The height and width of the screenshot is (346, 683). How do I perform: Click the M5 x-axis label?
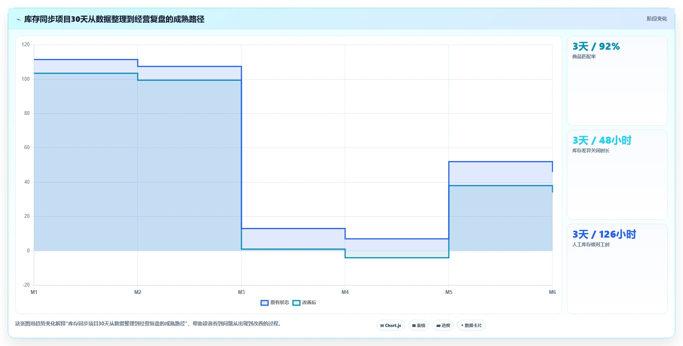pos(449,292)
